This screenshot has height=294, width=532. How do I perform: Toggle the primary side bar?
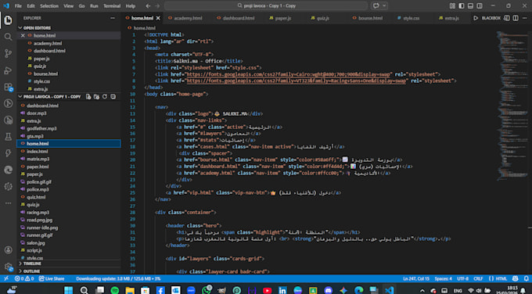(462, 5)
